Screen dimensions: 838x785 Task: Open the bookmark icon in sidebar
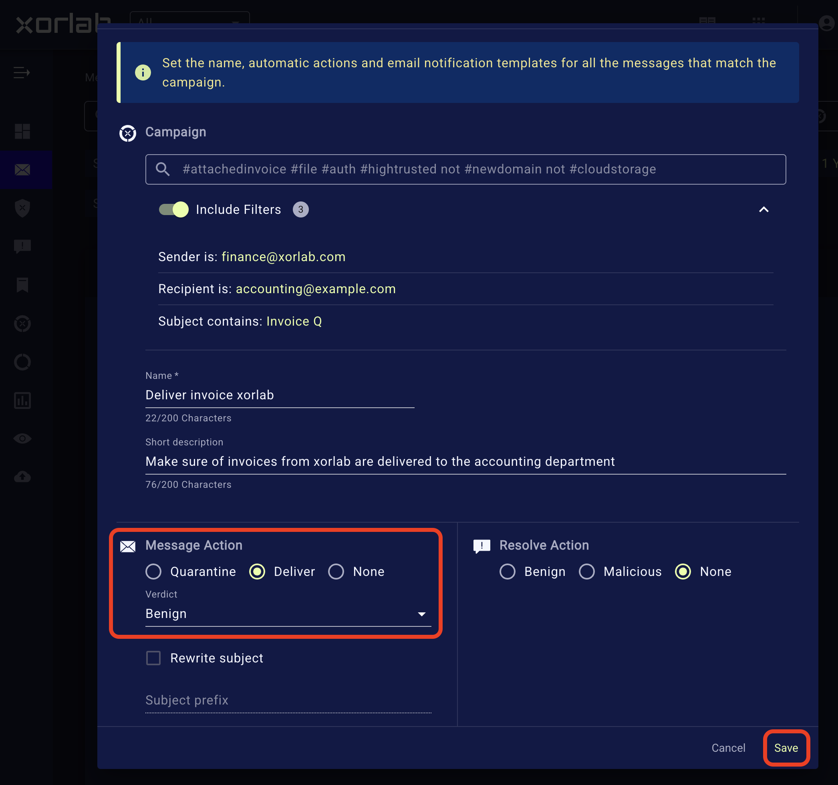coord(22,285)
